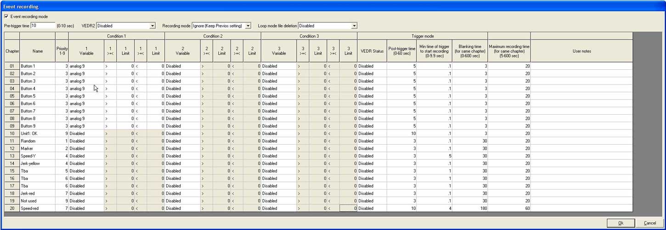Open the VEDR2 dropdown

[x=152, y=26]
